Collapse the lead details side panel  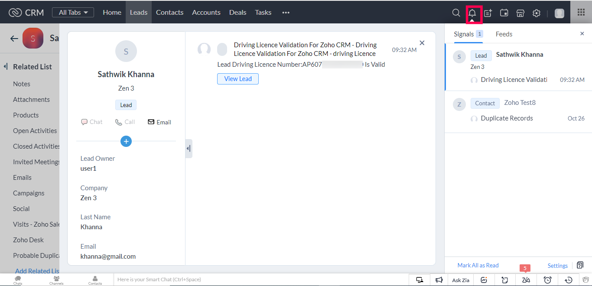point(189,149)
